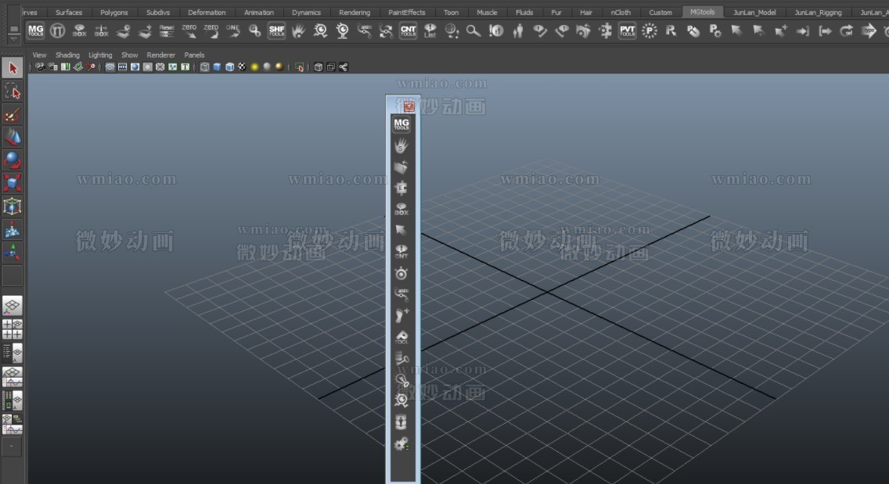
Task: Select the MG Tools icon on the shelf
Action: point(35,30)
